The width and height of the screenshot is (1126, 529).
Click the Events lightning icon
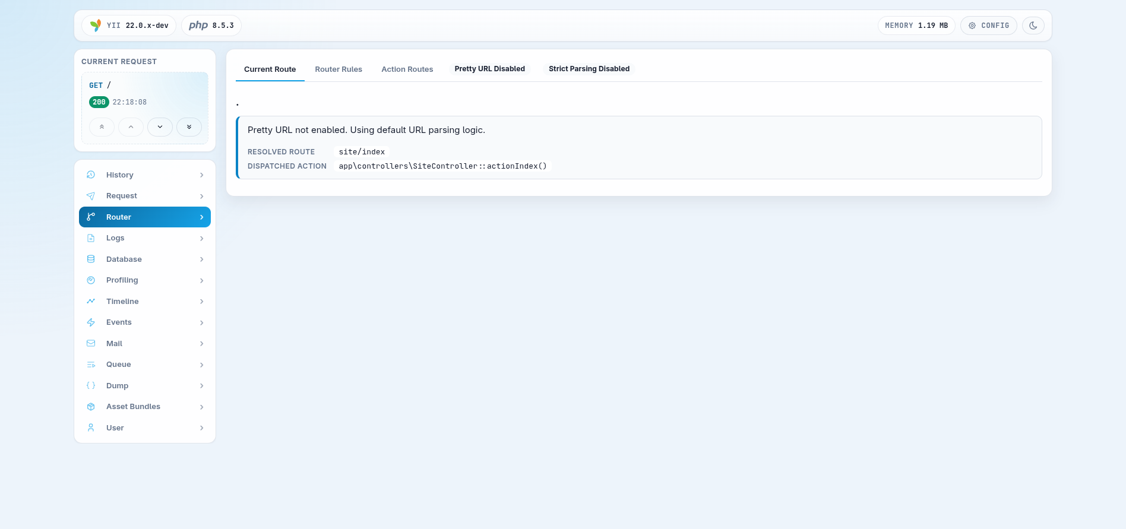91,322
